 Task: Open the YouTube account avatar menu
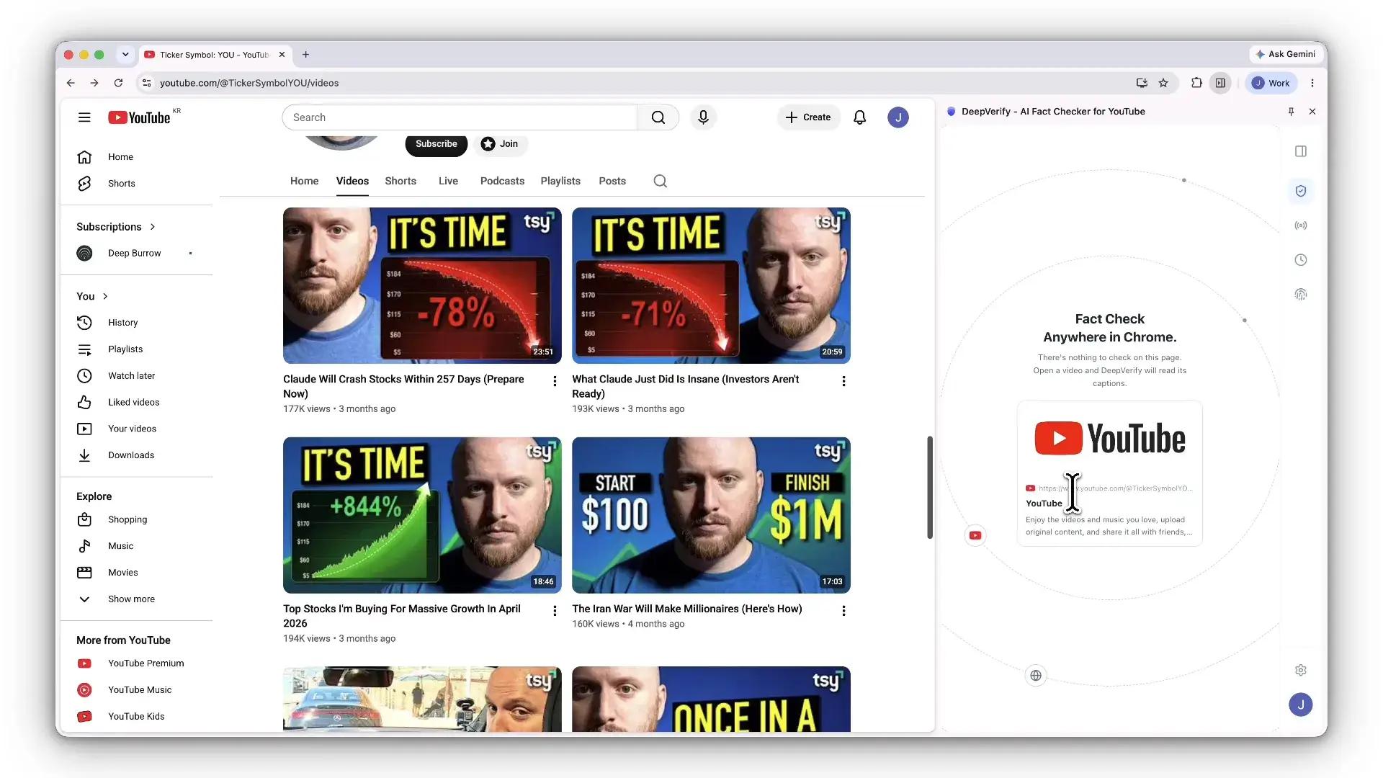pyautogui.click(x=898, y=117)
